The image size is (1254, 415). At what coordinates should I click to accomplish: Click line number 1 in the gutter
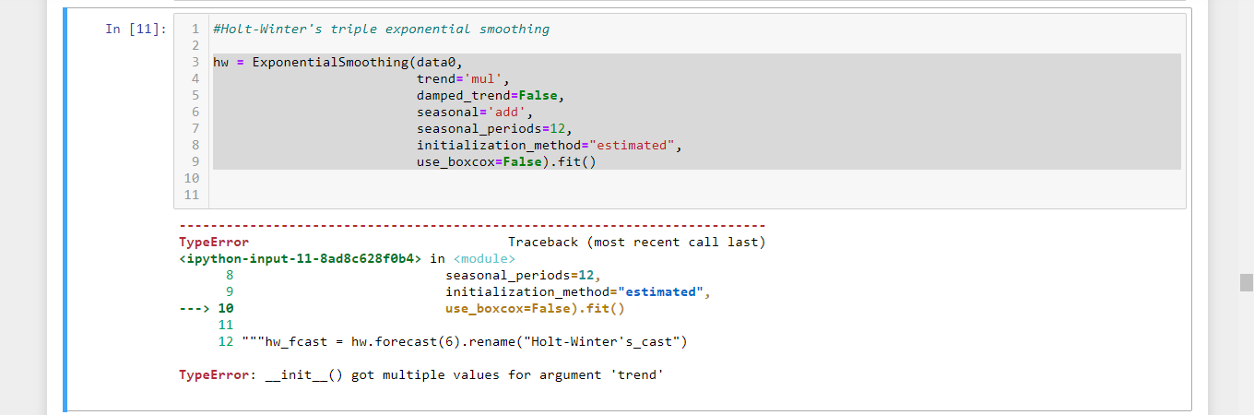pyautogui.click(x=195, y=29)
